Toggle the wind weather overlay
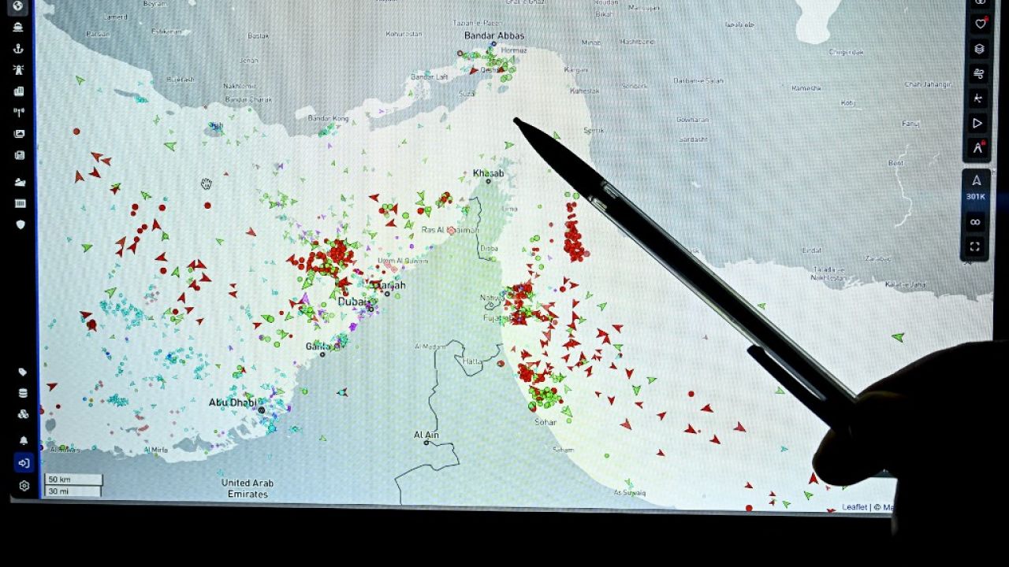 [979, 73]
